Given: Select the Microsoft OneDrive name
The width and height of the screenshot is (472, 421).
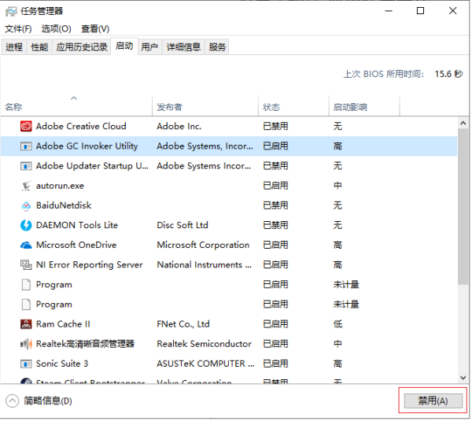Looking at the screenshot, I should 76,246.
